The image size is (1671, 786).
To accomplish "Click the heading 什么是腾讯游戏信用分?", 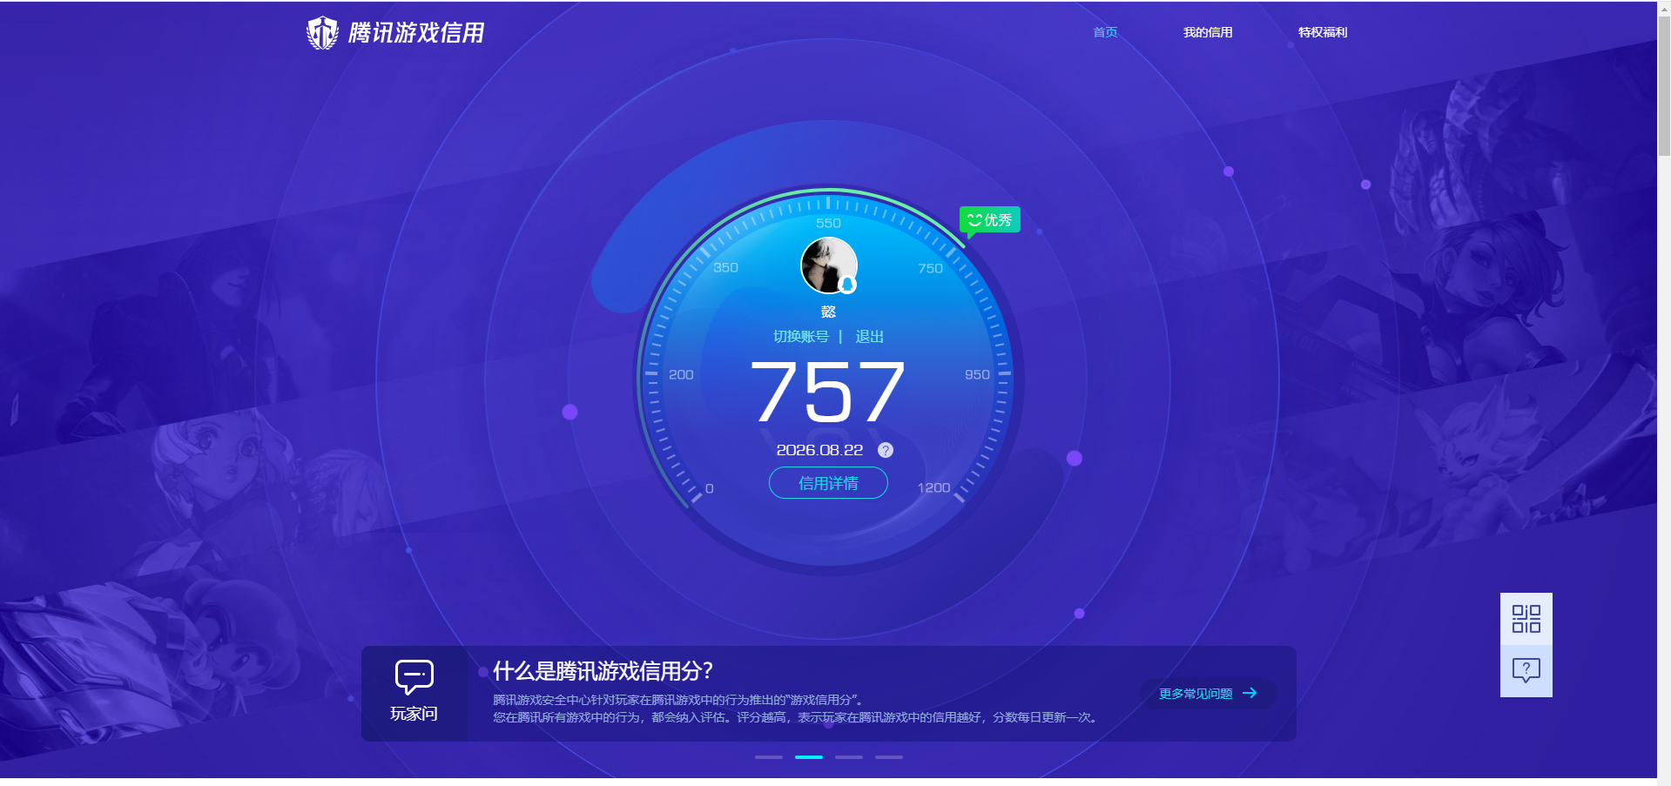I will click(603, 671).
